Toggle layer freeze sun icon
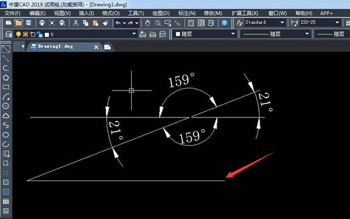The image size is (350, 219). coord(26,34)
